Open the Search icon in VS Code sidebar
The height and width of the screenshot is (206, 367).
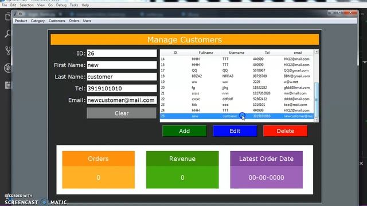tap(7, 33)
